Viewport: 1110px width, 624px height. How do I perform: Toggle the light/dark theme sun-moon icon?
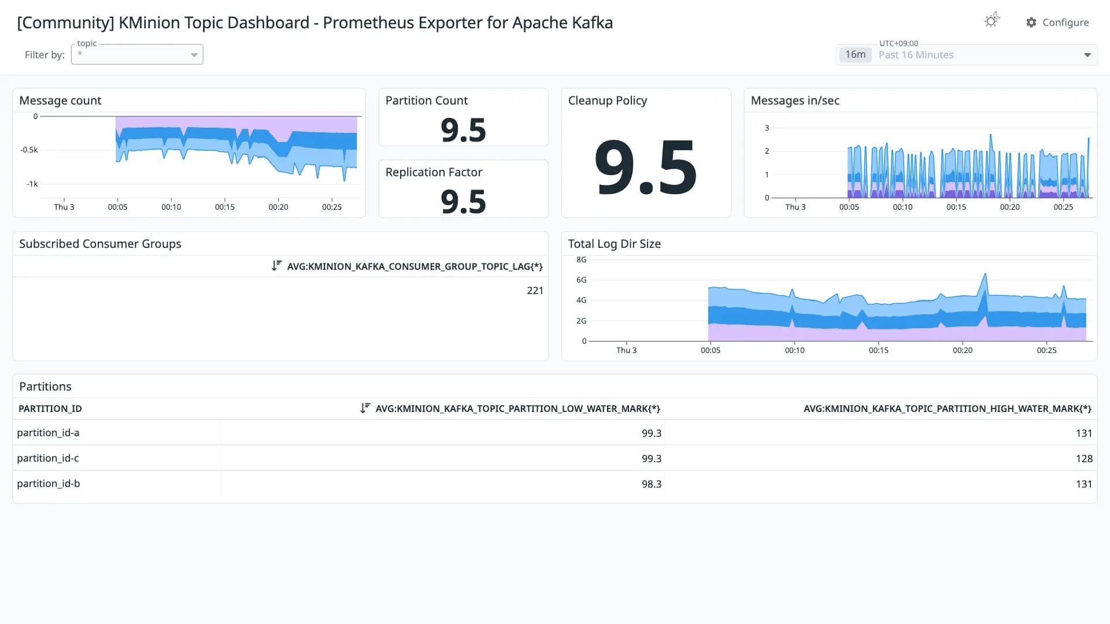[x=992, y=21]
